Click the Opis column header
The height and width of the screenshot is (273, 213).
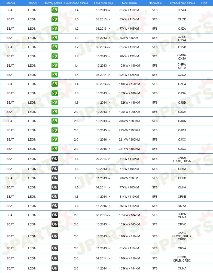pos(204,3)
